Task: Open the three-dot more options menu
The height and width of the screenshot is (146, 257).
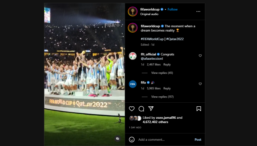Action: click(198, 12)
